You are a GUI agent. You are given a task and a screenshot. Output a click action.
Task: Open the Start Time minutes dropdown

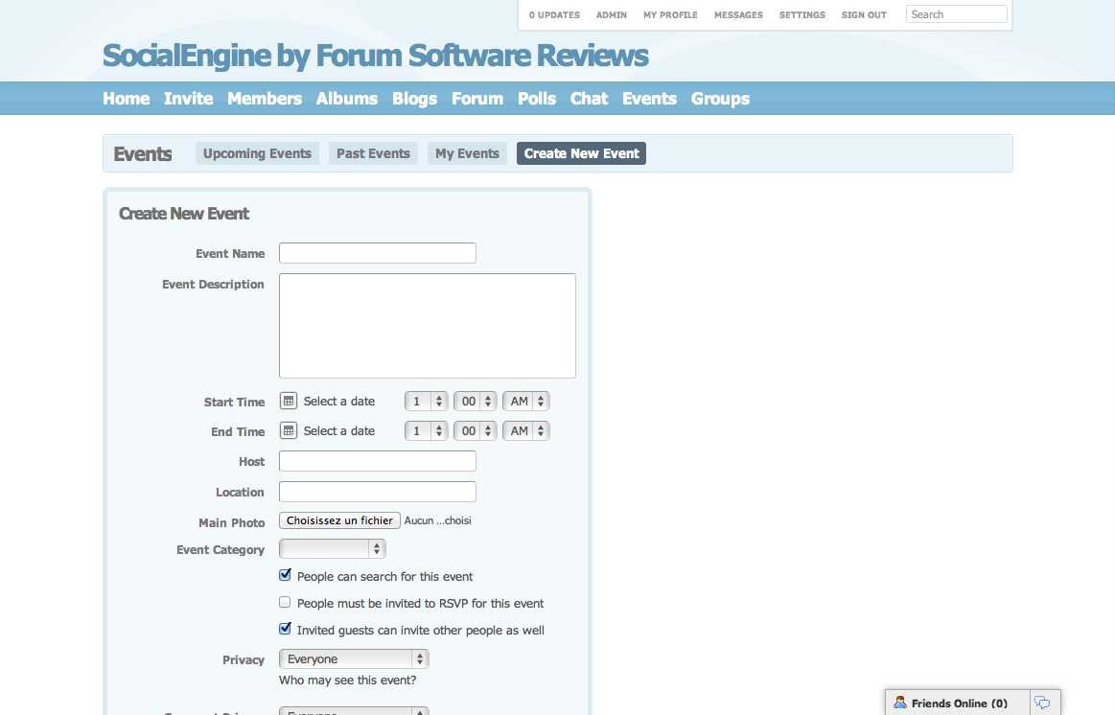[x=475, y=402]
